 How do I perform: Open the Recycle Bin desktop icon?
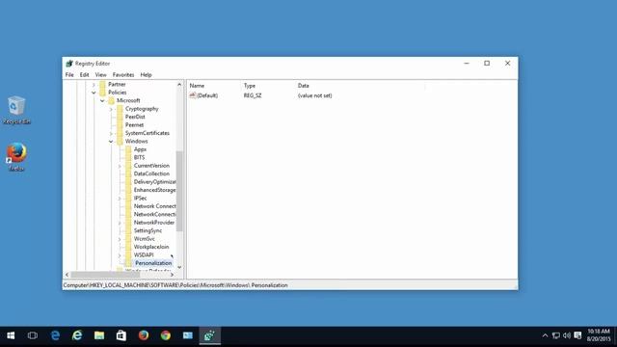[16, 110]
